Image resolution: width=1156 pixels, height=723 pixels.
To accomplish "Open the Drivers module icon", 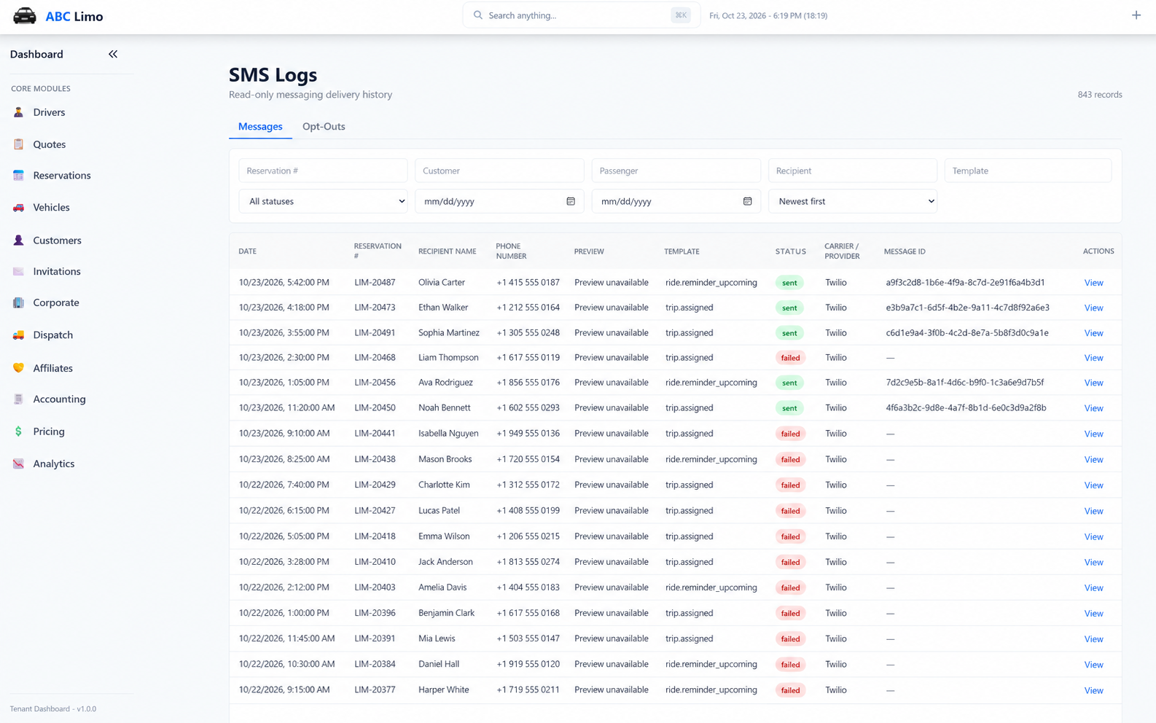I will (18, 112).
